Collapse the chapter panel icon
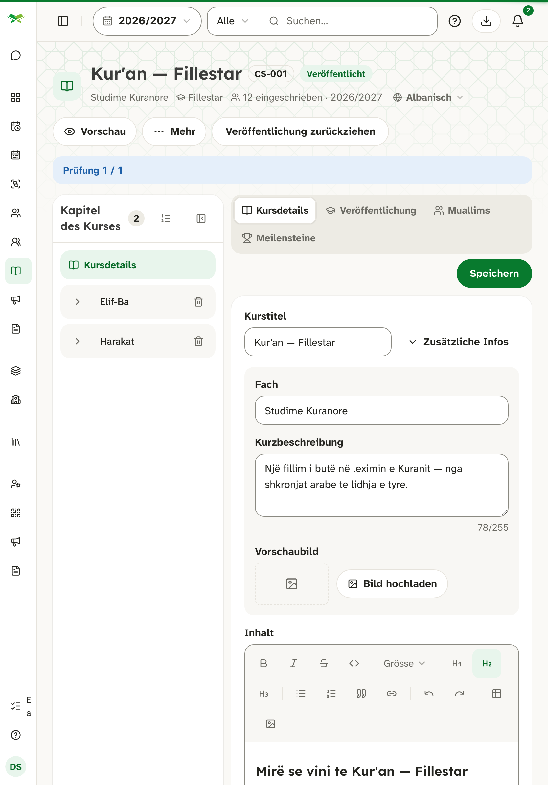Screen dimensions: 548x785 [201, 218]
